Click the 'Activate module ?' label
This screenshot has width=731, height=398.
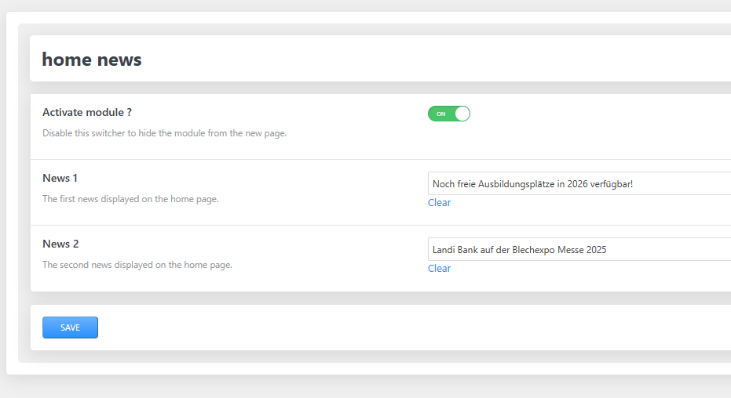pyautogui.click(x=86, y=112)
